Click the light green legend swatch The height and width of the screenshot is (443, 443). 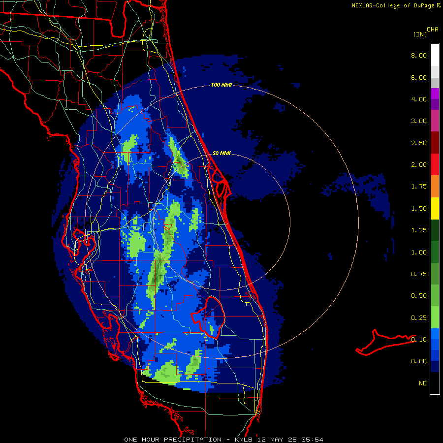coord(435,317)
